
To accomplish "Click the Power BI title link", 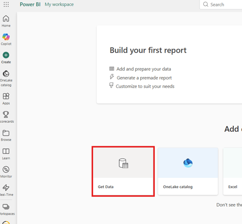I will point(30,4).
